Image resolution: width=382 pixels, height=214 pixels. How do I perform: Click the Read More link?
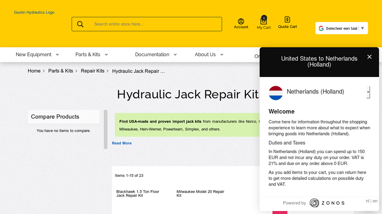click(122, 143)
